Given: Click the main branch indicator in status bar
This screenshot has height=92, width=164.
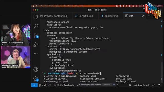Looking at the screenshot, I should [x=43, y=85].
